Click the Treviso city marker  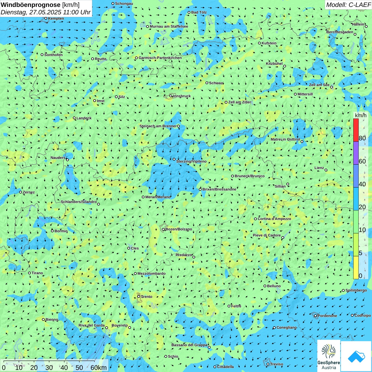pyautogui.click(x=268, y=364)
